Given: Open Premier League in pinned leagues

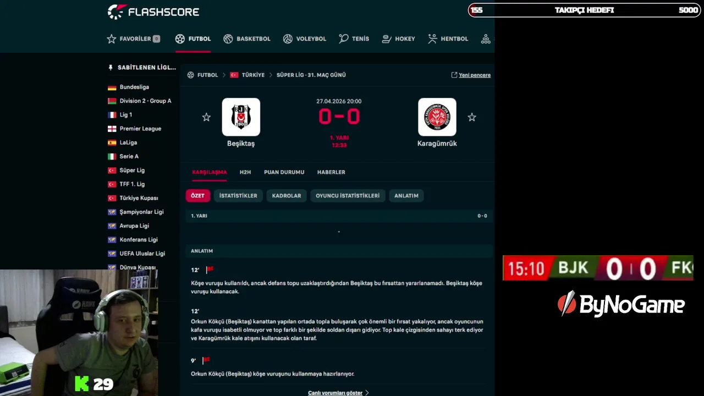Looking at the screenshot, I should 140,129.
